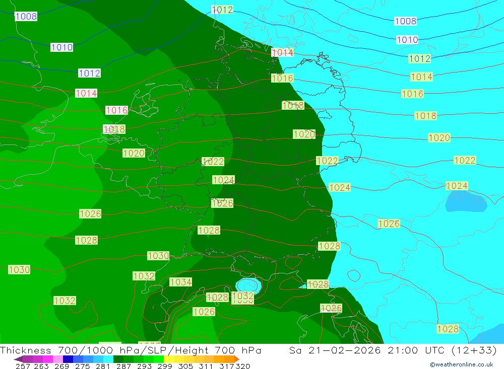This screenshot has height=369, width=504.
Task: Click the legend value 287
Action: point(123,366)
